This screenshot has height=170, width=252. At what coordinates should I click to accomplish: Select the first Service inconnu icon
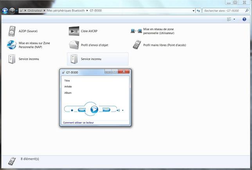[x=12, y=59]
